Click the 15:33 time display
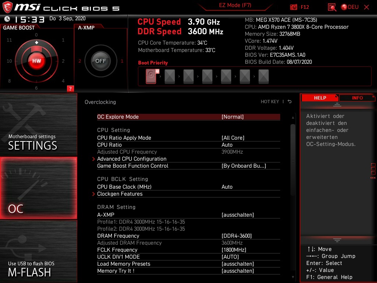The width and height of the screenshot is (377, 283). [x=29, y=19]
